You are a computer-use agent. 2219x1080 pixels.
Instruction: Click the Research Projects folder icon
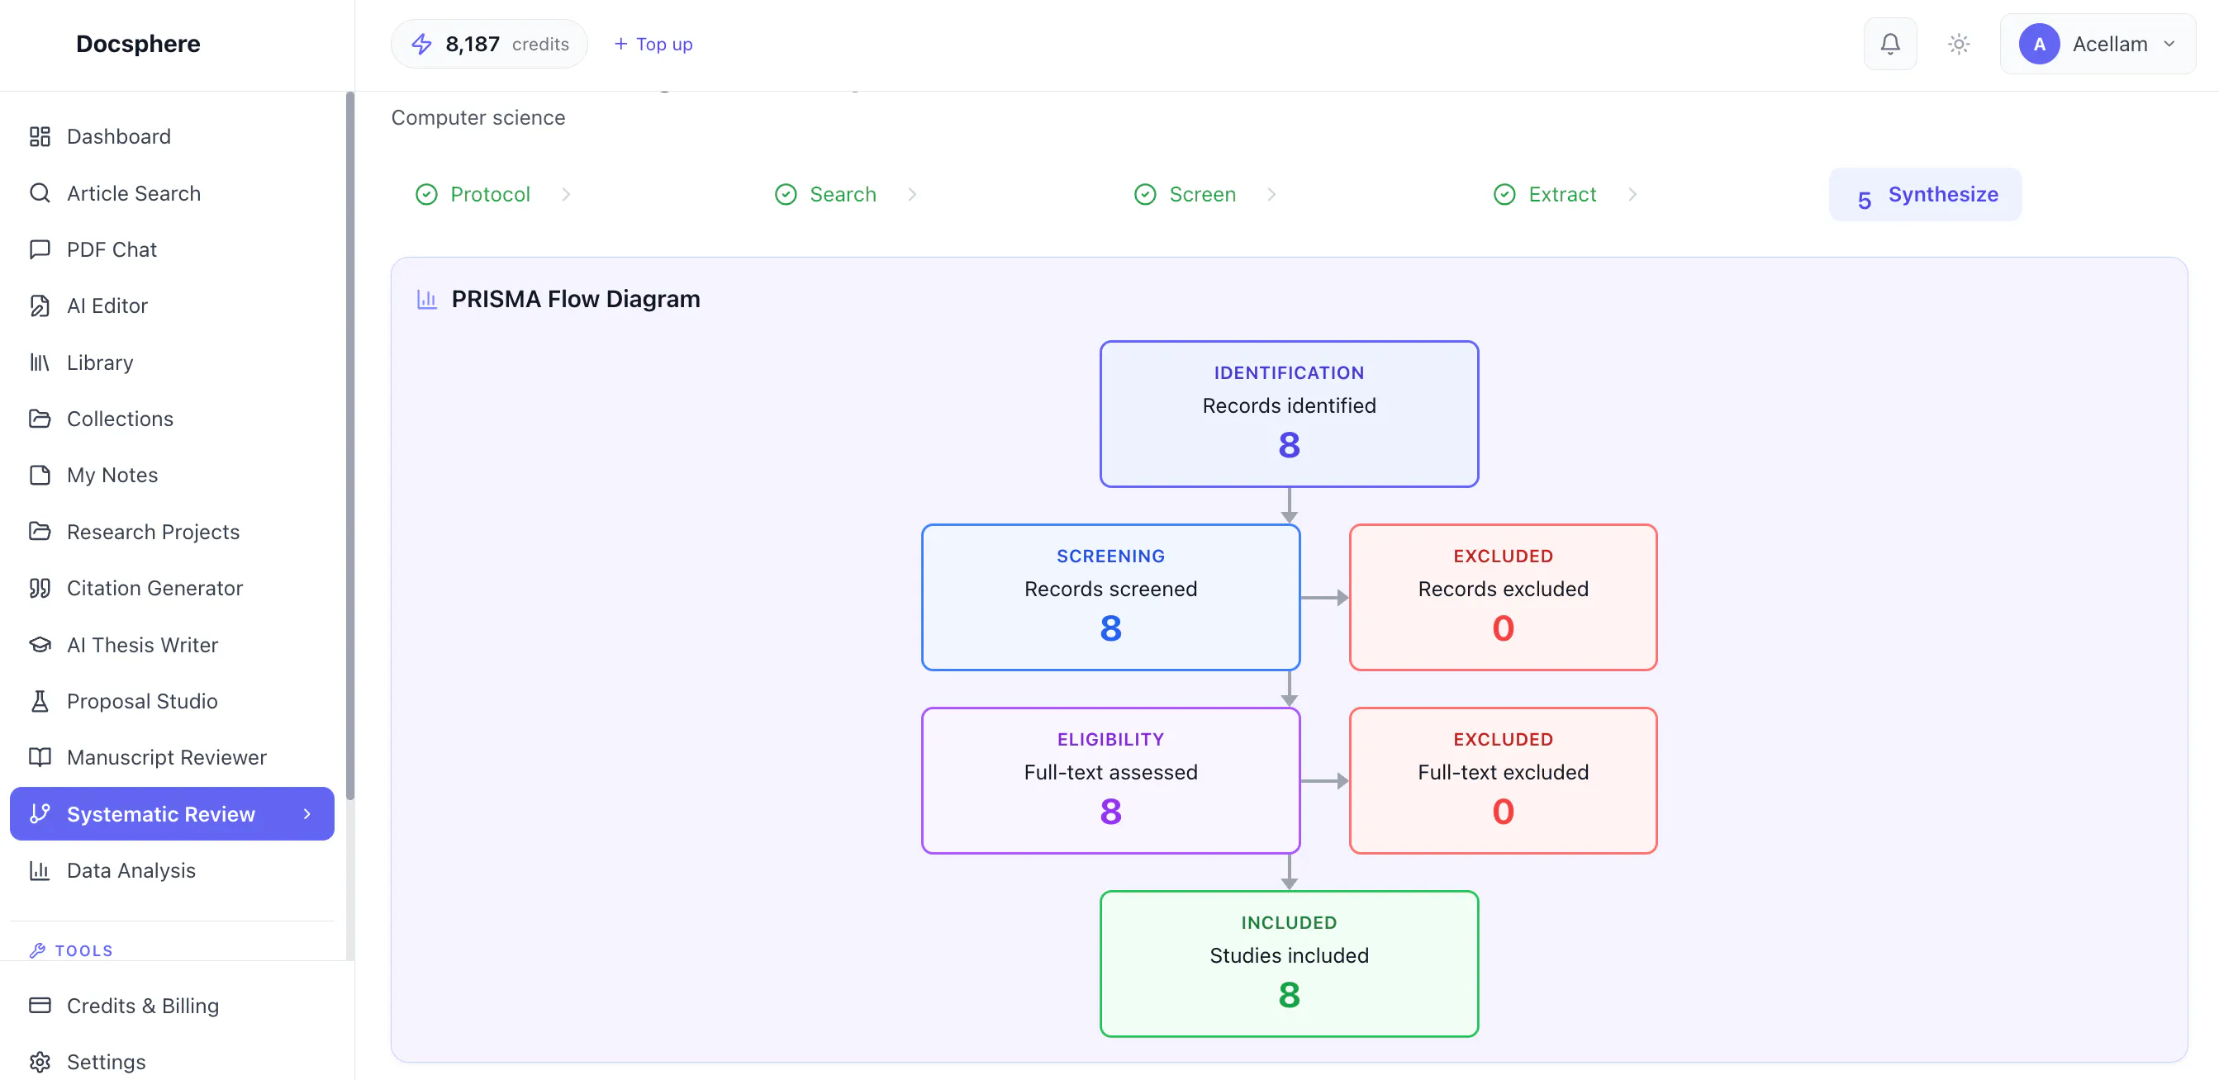pyautogui.click(x=40, y=532)
